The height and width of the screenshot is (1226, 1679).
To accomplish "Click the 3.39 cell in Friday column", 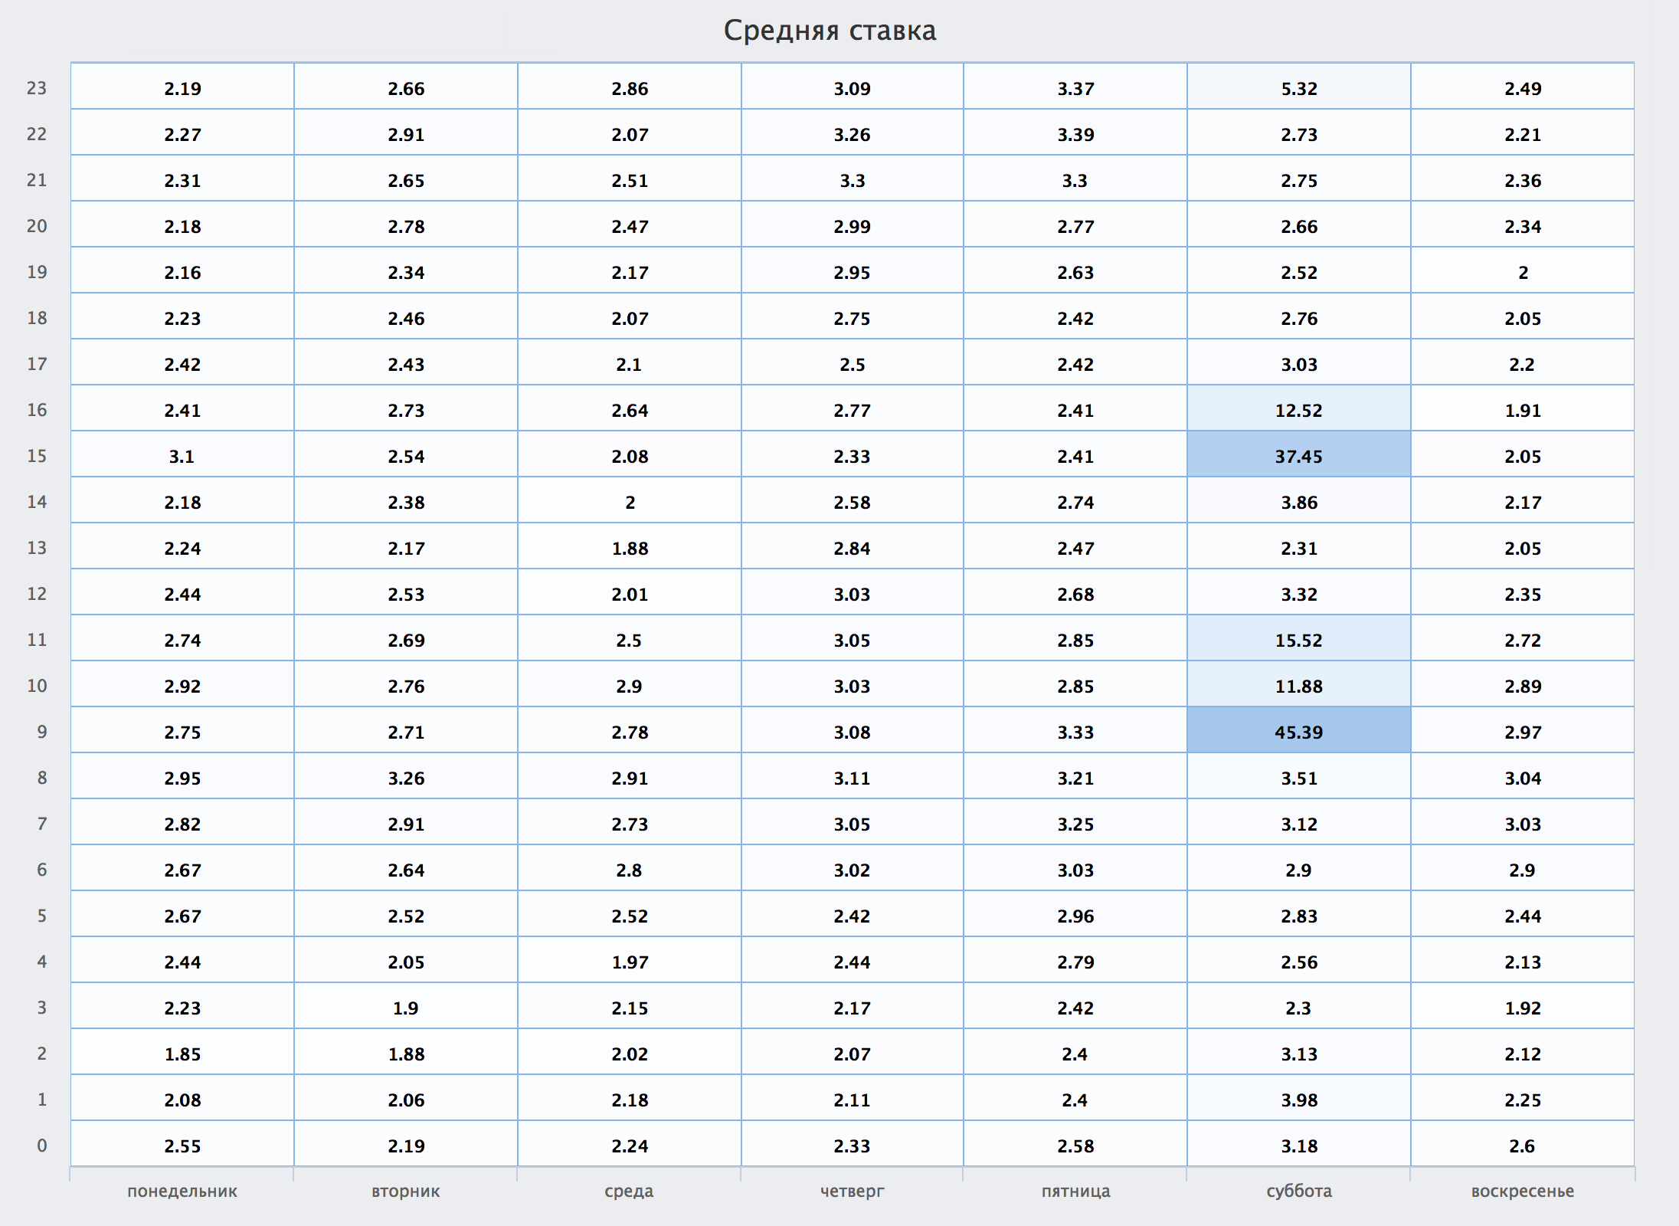I will [1075, 132].
